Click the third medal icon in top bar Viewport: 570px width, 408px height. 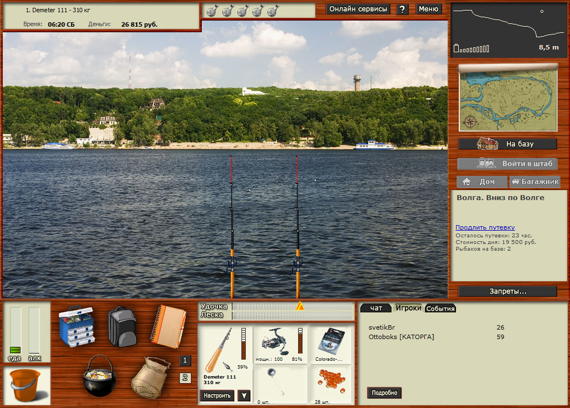[242, 11]
